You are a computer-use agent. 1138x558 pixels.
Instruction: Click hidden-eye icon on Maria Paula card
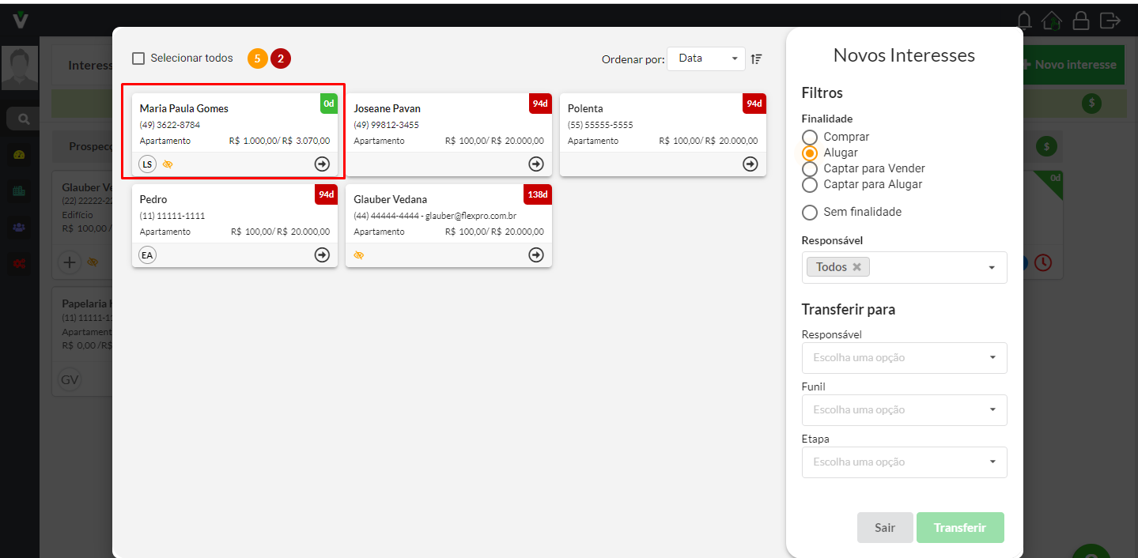point(167,164)
